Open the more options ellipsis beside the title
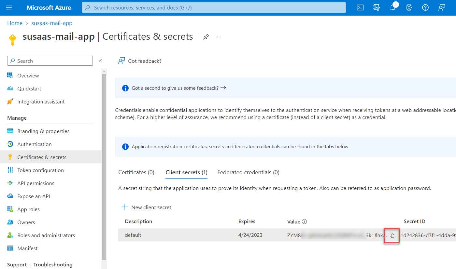Screen dimensions: 456x269 click(x=219, y=37)
